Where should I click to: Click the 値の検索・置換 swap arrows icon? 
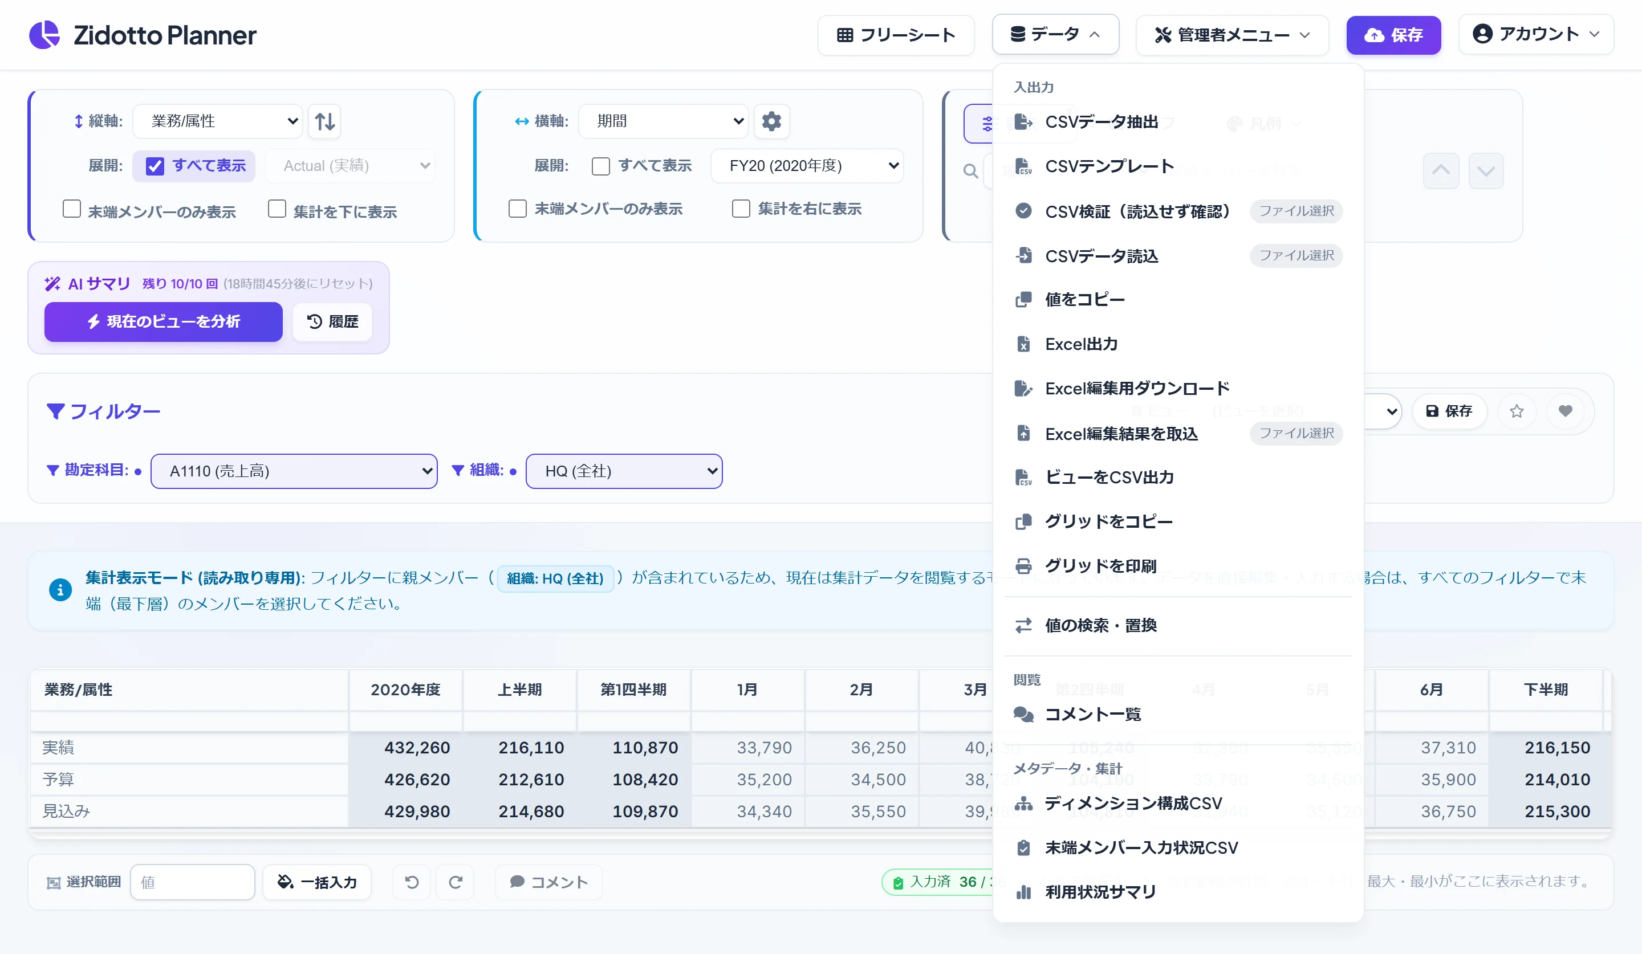[x=1023, y=625]
